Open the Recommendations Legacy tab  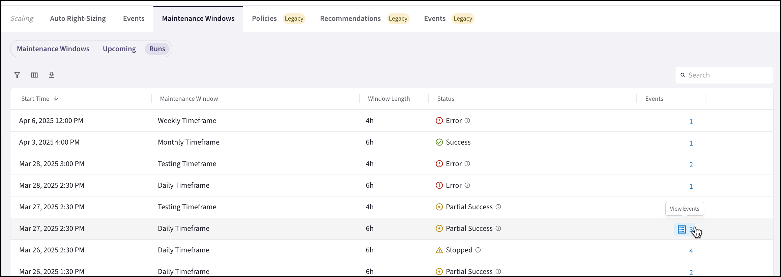[x=364, y=19]
